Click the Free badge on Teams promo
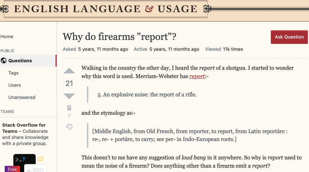Viewport: 309px width, 172px height. 12,169
